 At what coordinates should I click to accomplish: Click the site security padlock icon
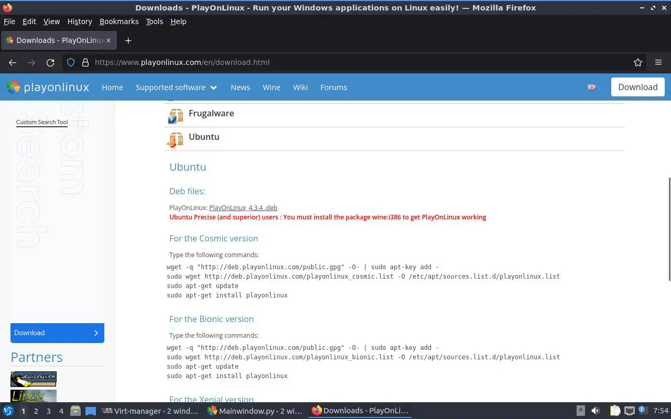pyautogui.click(x=85, y=62)
